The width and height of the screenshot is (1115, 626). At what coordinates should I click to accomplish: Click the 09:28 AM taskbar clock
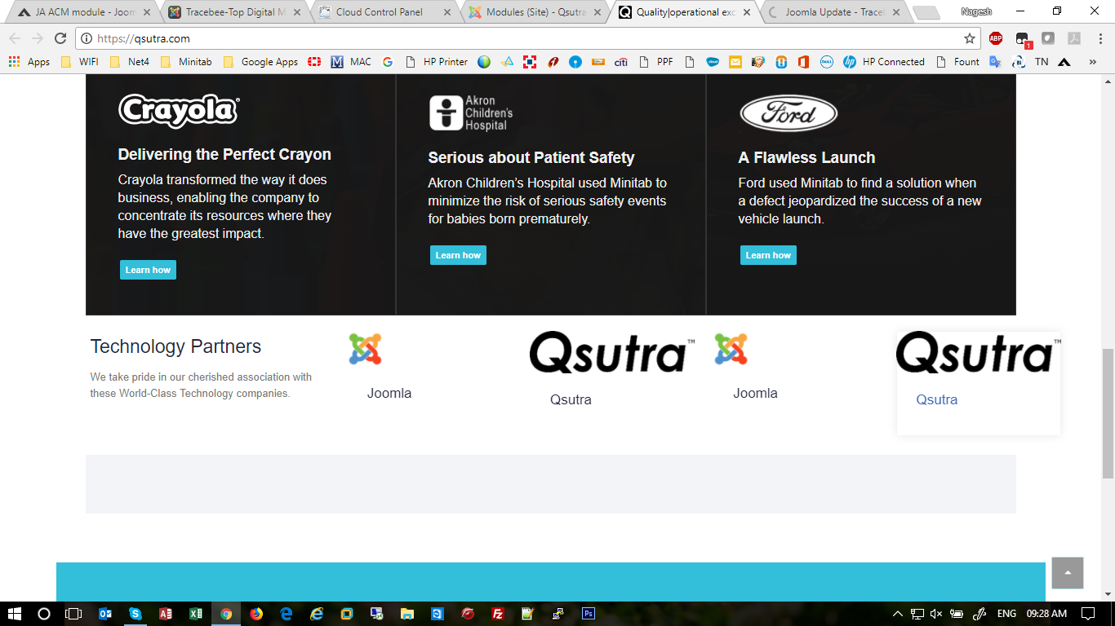click(1046, 614)
